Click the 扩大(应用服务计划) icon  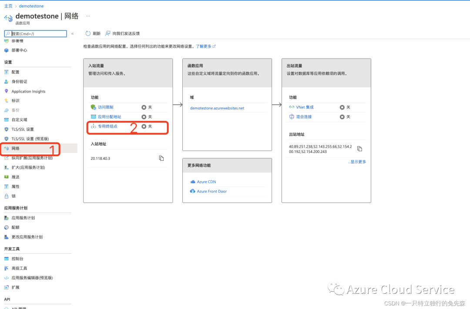click(6, 167)
